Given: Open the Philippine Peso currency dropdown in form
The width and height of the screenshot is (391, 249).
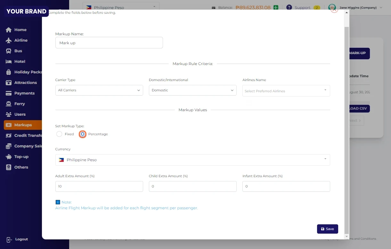Looking at the screenshot, I should pos(192,160).
